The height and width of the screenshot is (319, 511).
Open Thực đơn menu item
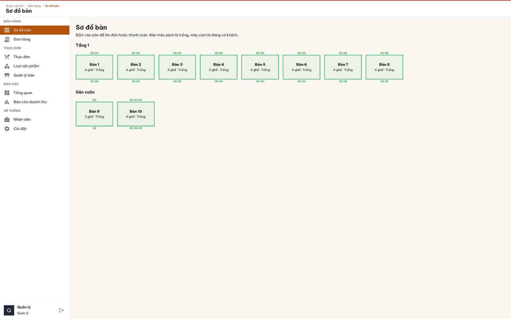click(34, 57)
